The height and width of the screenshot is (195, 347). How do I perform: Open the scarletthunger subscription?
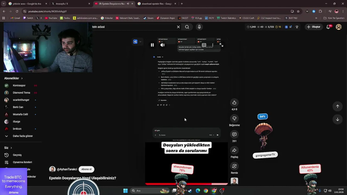point(21,100)
